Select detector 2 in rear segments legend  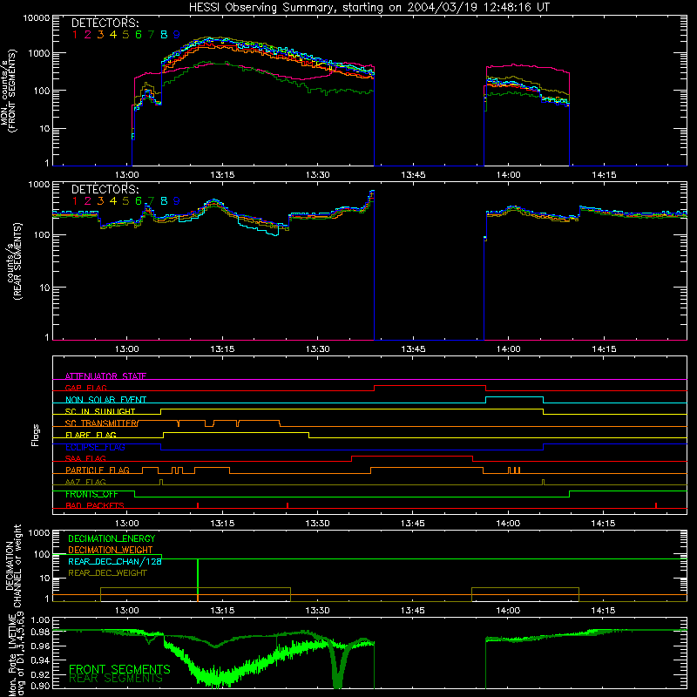tap(88, 201)
